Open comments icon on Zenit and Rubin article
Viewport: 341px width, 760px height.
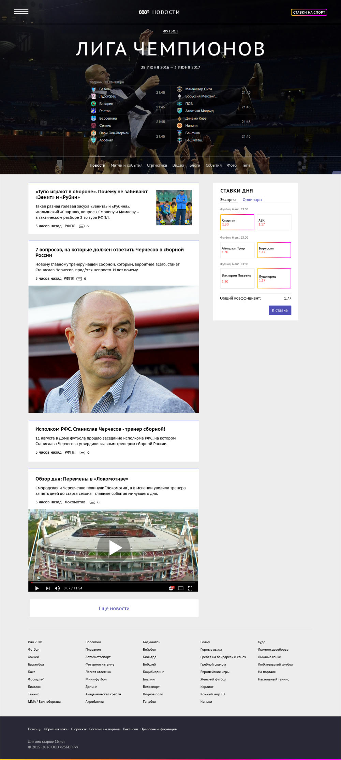click(x=81, y=226)
